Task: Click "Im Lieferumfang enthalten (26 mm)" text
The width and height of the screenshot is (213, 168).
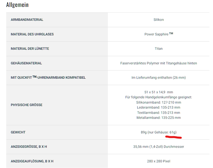Action: [159, 77]
